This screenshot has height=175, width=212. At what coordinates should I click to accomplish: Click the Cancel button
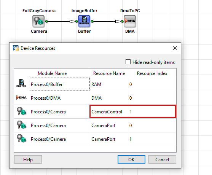pyautogui.click(x=162, y=160)
